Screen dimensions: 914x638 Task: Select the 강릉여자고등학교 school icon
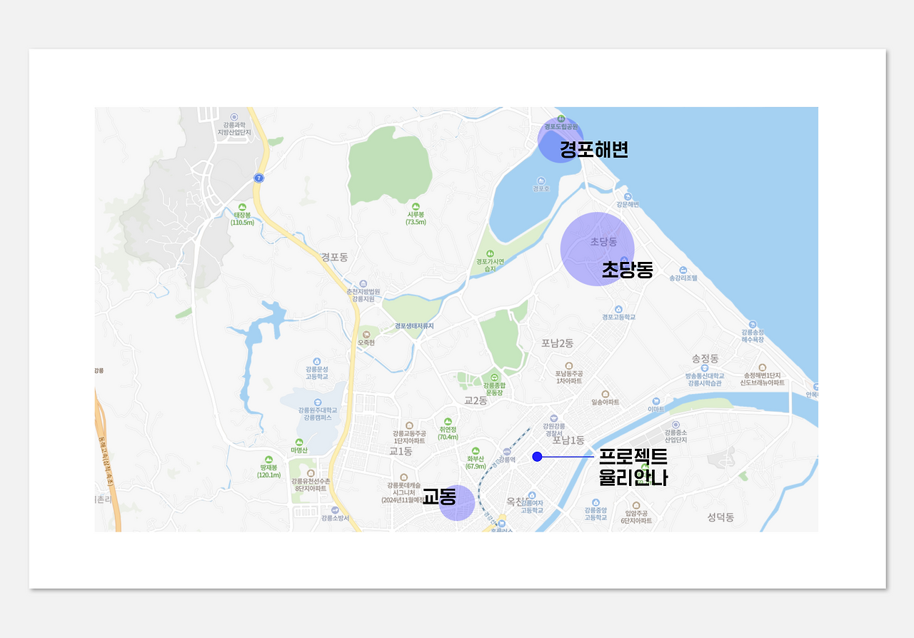532,495
